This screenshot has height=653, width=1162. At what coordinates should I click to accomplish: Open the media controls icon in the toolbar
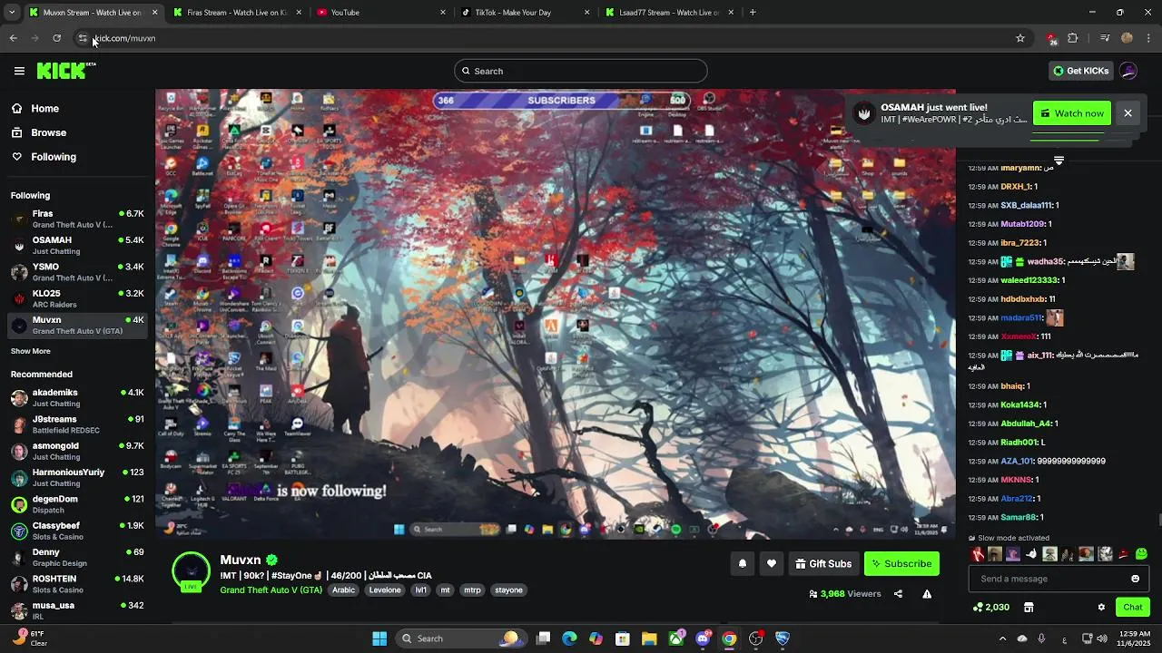[1104, 38]
